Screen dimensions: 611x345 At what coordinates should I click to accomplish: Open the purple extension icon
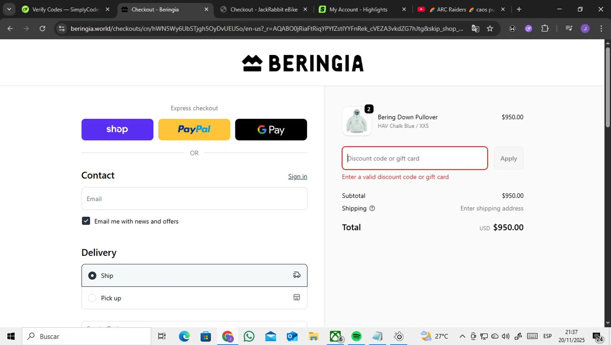[x=529, y=29]
